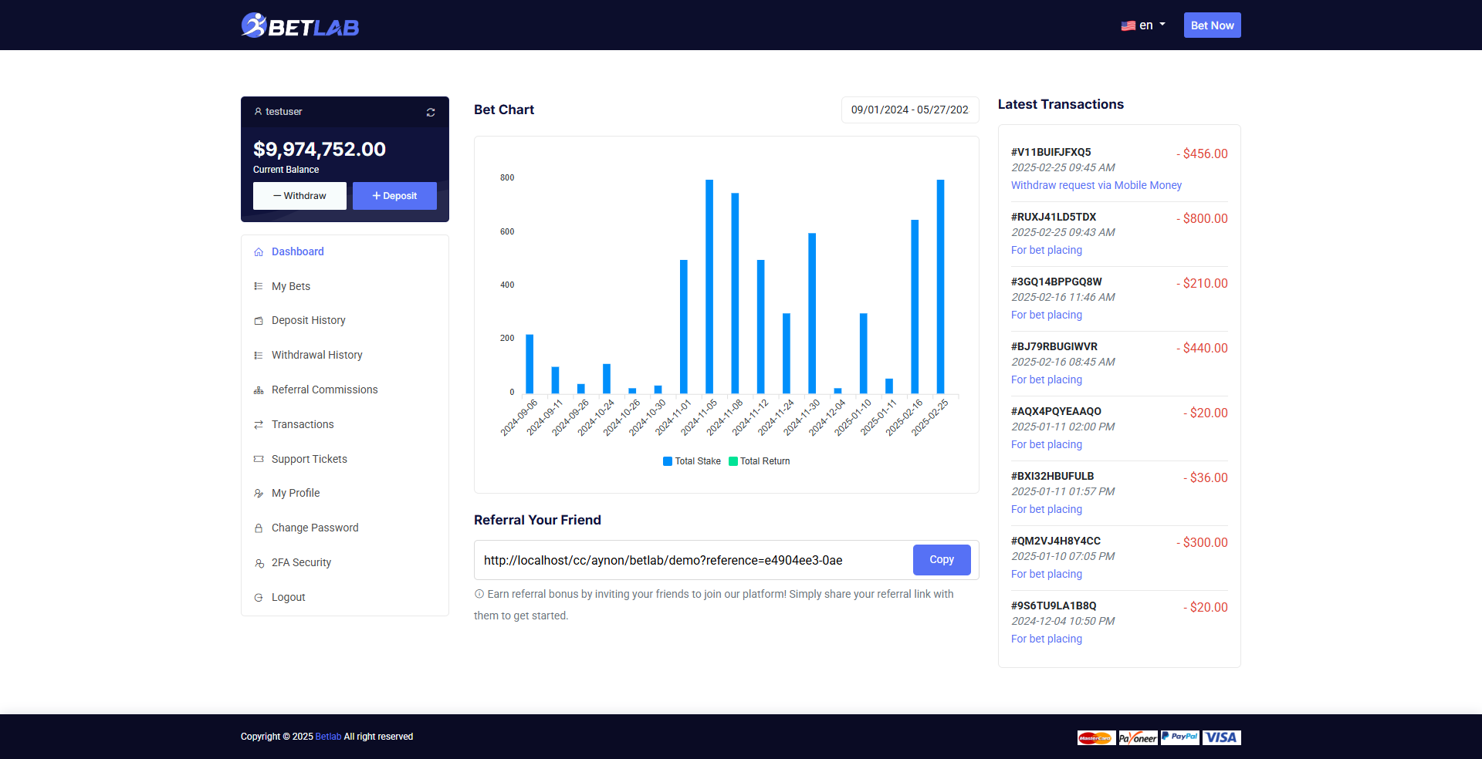The height and width of the screenshot is (759, 1482).
Task: Click the Deposit button
Action: point(394,196)
